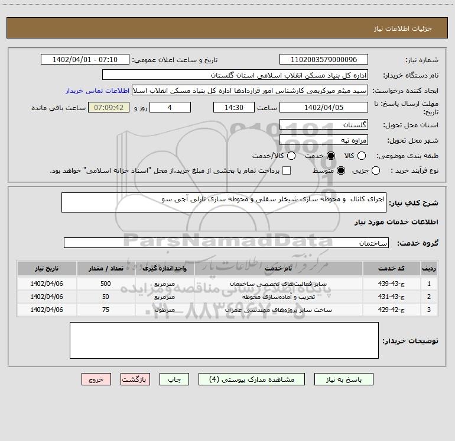
Task: Click the جزئیات اطلاعات نیاز header title
Action: (x=402, y=28)
